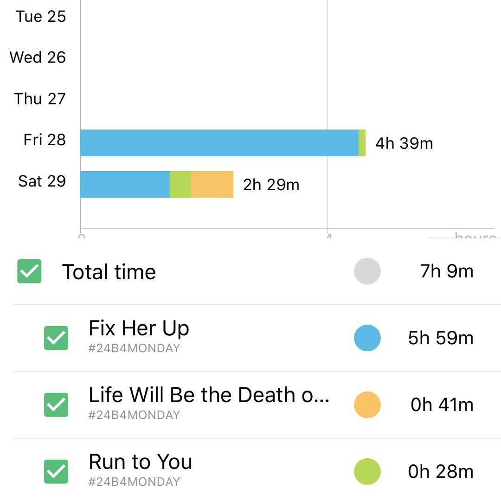Tap the gray Total time color dot
The image size is (501, 501).
pos(367,271)
